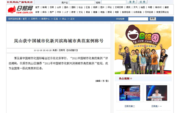The image size is (184, 113).
Task: Open the 日照市第二 video thumbnail
Action: [130, 93]
